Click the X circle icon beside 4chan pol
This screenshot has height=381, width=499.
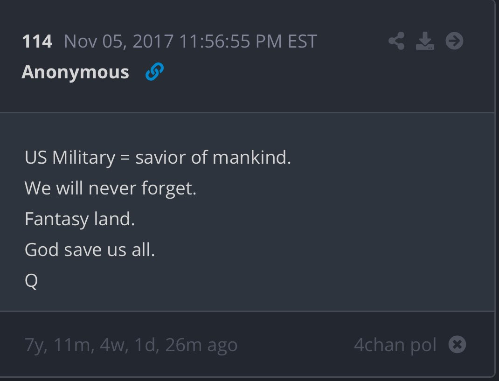(457, 345)
